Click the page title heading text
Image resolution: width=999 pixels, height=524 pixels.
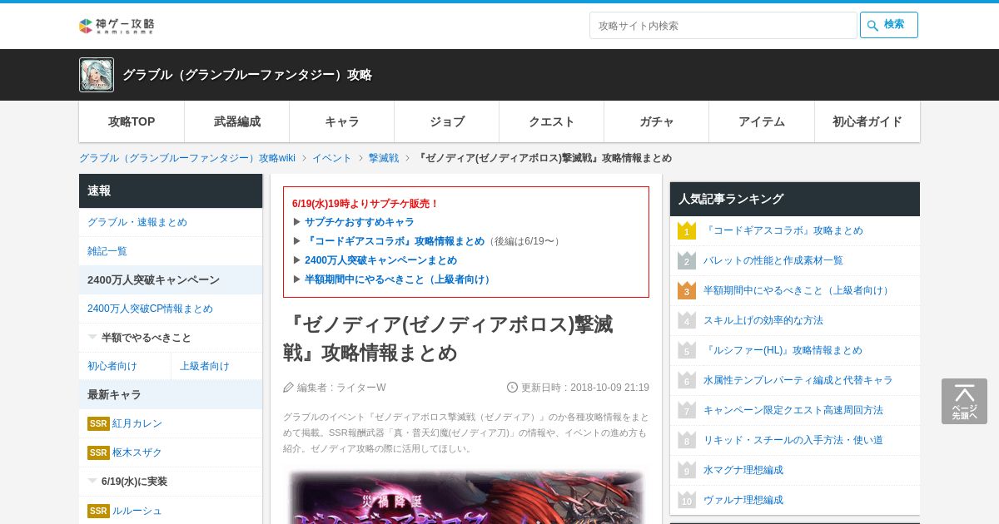pos(448,339)
